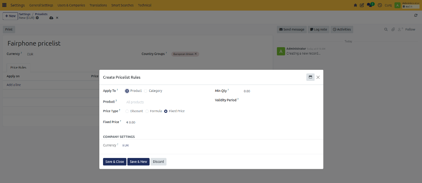The width and height of the screenshot is (422, 183).
Task: Click the + New button
Action: 10,16
